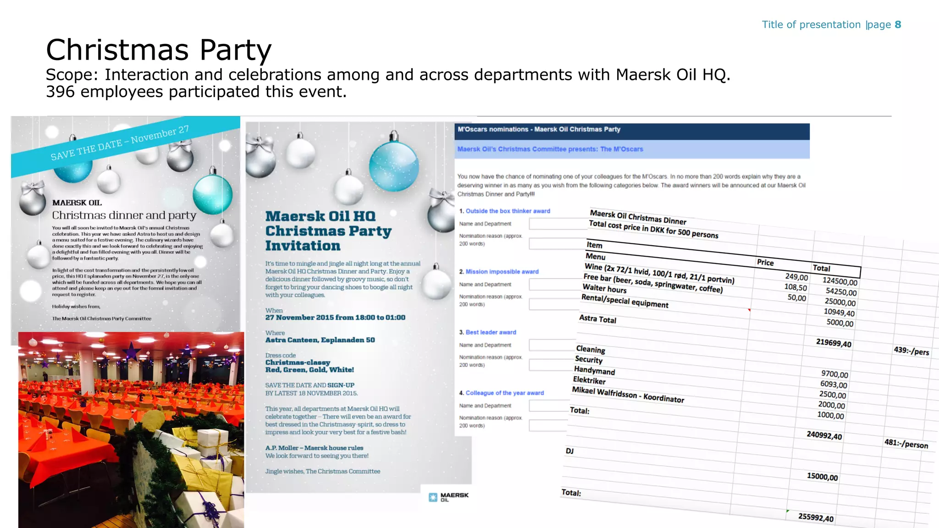Click the Mission impossible award link
939x528 pixels.
pyautogui.click(x=502, y=271)
